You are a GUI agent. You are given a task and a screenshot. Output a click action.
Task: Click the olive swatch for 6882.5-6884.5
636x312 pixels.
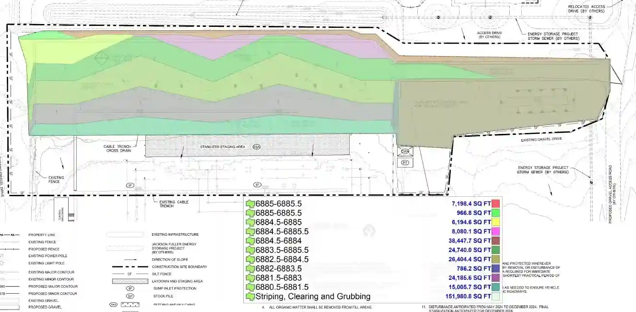tap(496, 259)
